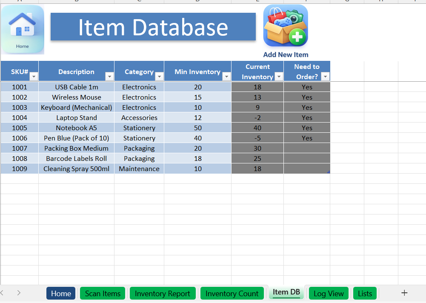The image size is (426, 303).
Task: Open the Min Inventory filter arrow
Action: click(226, 77)
